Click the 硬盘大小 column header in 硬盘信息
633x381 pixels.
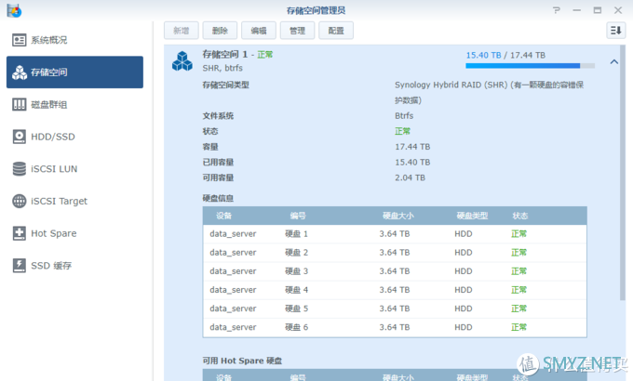point(398,216)
